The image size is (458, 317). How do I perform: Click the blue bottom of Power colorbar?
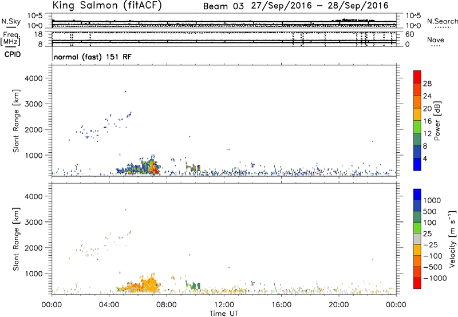417,165
